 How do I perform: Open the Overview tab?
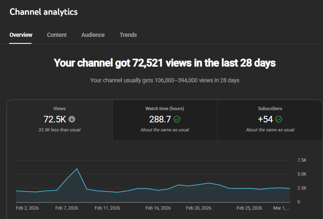tap(21, 35)
